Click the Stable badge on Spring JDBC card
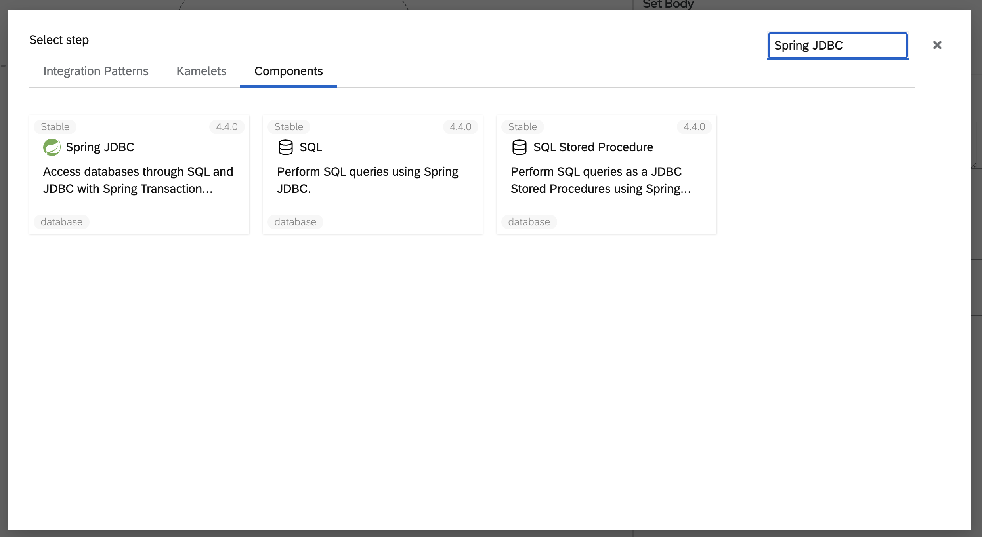The height and width of the screenshot is (537, 982). (55, 127)
